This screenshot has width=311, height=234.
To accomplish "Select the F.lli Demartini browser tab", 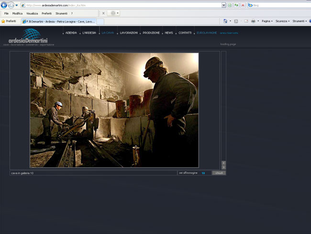I will coord(60,21).
